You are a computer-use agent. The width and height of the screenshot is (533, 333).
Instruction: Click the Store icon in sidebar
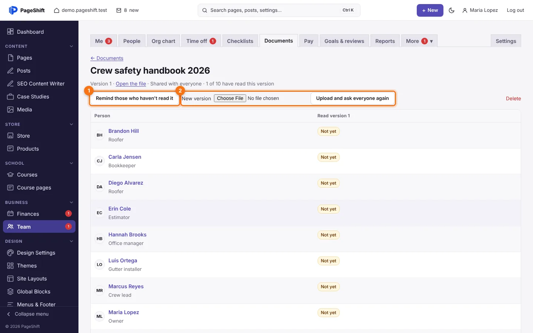coord(10,136)
